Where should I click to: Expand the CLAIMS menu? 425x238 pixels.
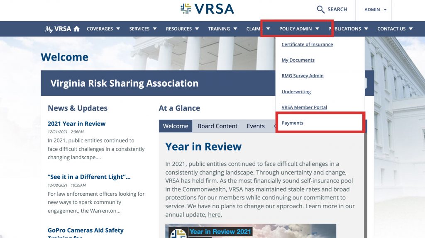tap(258, 29)
